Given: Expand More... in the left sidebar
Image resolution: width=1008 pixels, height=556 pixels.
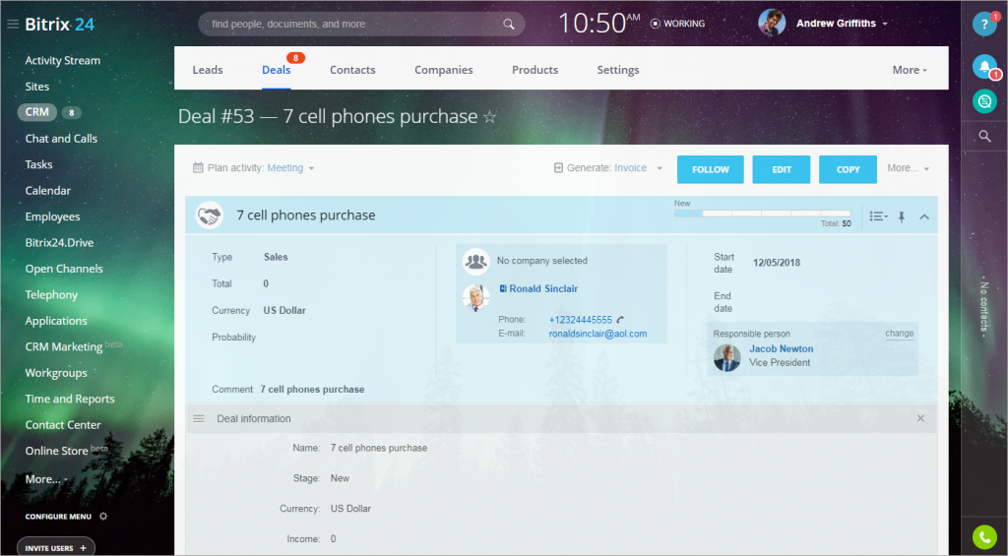Looking at the screenshot, I should (46, 479).
